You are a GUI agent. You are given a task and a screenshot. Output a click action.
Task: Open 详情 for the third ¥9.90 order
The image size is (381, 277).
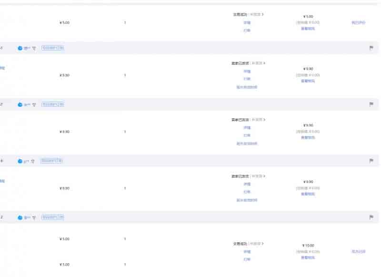tap(247, 184)
